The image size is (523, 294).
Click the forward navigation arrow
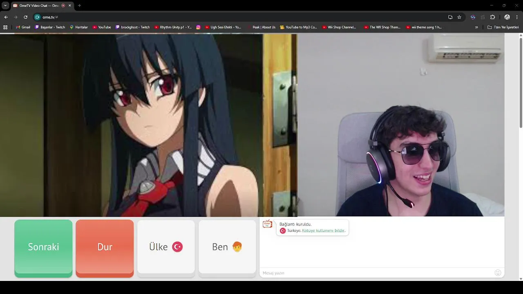coord(16,17)
